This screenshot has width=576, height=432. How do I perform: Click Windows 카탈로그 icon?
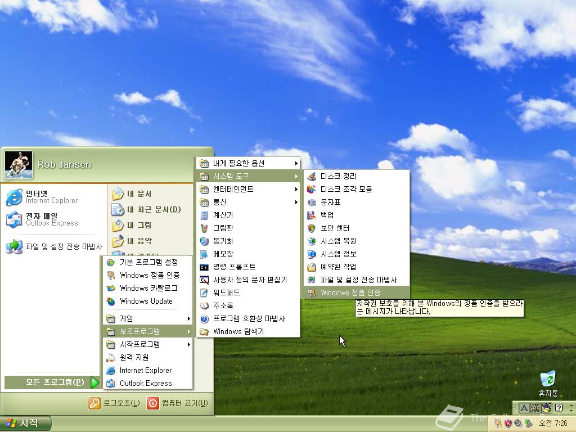[111, 289]
